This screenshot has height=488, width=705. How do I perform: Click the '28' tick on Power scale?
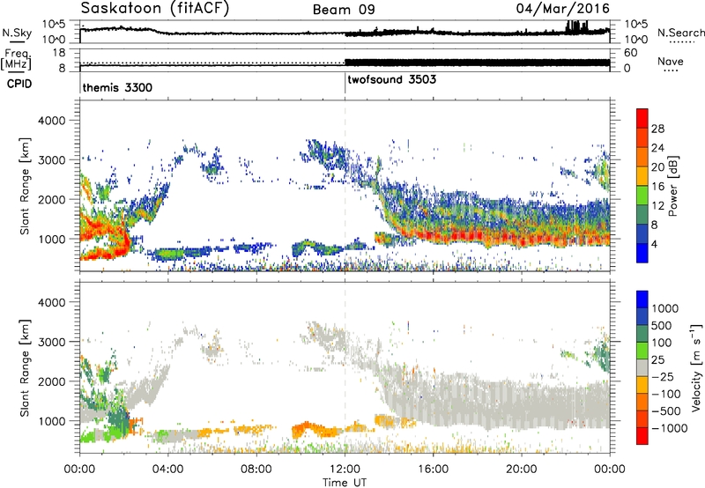[657, 129]
